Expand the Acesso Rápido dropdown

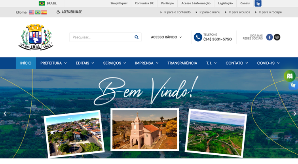click(x=166, y=37)
